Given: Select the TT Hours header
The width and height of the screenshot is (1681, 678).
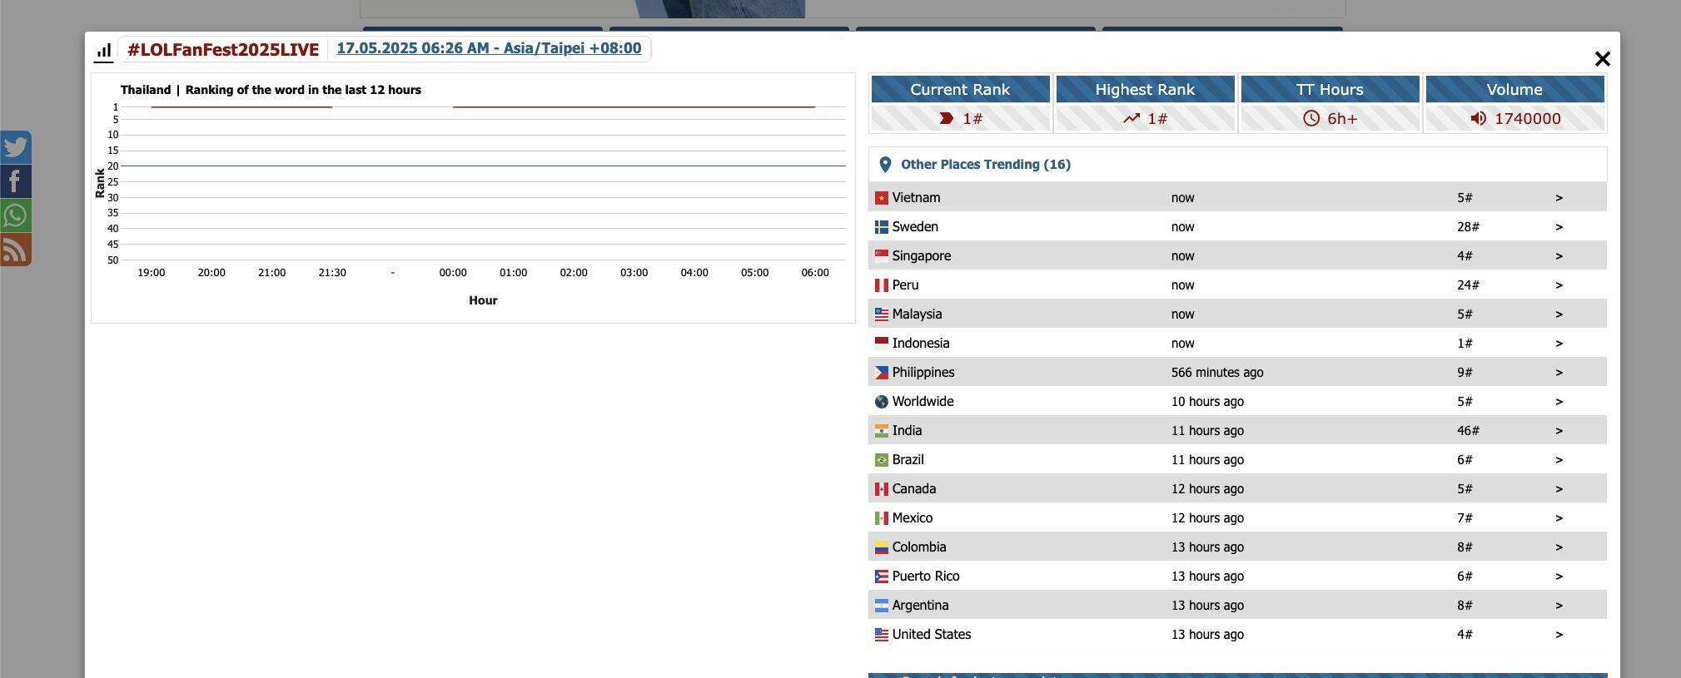Looking at the screenshot, I should tap(1330, 89).
